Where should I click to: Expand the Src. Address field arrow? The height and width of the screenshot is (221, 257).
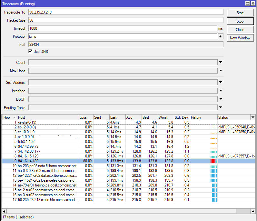221,82
